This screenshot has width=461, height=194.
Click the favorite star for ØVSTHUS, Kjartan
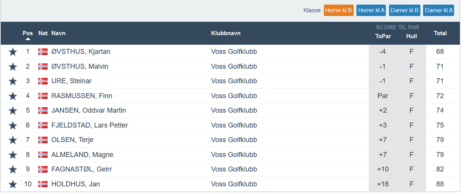point(13,52)
